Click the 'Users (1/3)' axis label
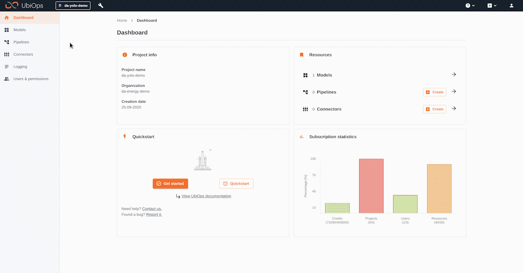Viewport: 523px width, 273px height. (405, 220)
